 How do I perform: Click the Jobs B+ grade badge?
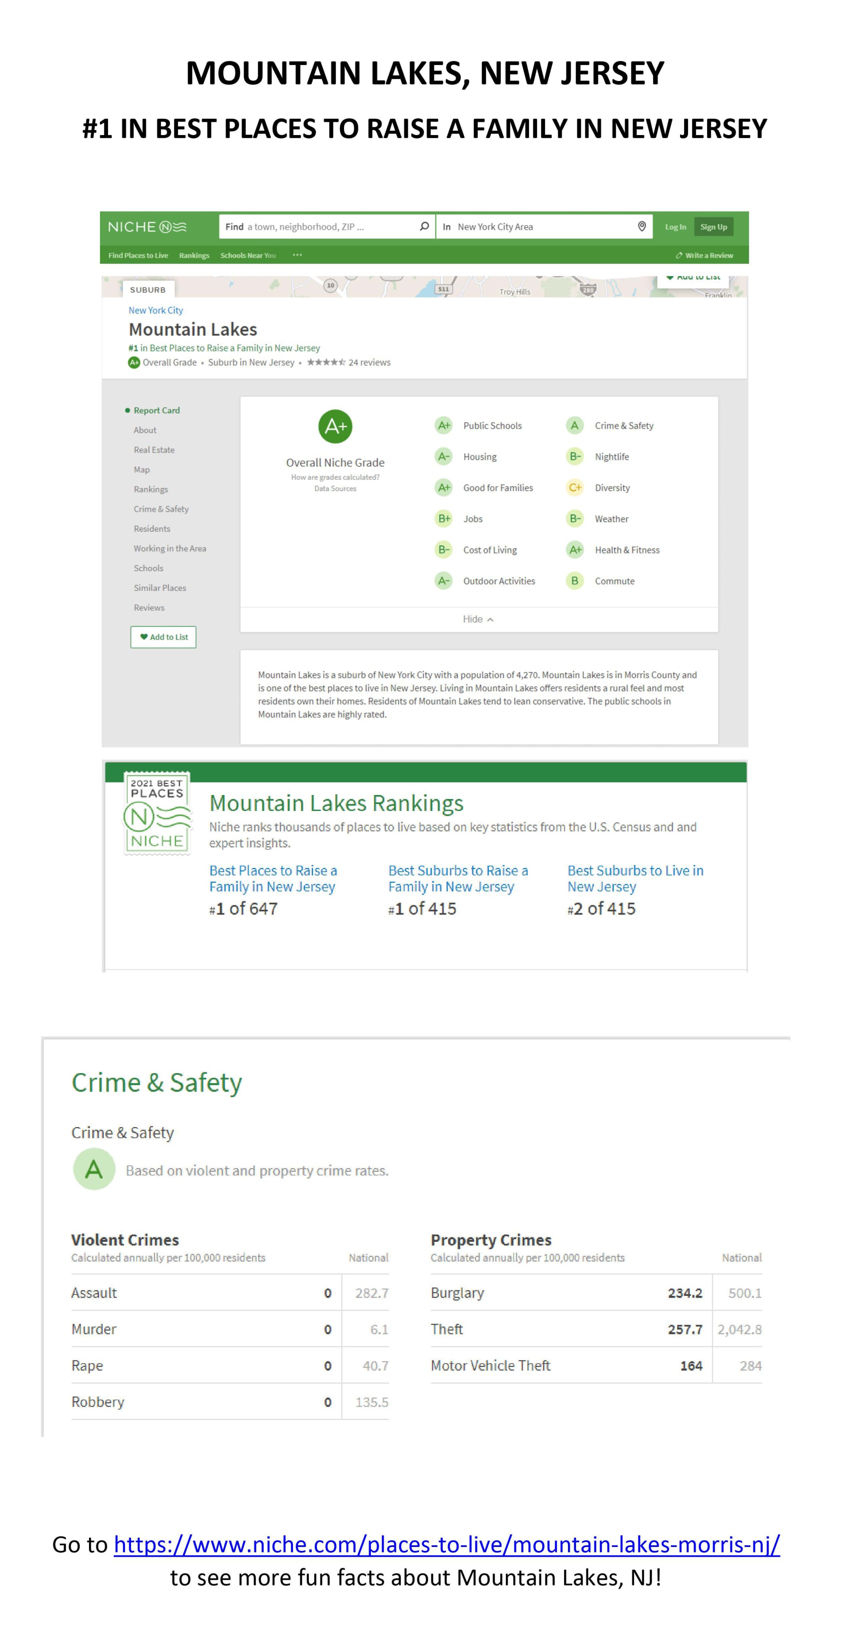pos(443,518)
